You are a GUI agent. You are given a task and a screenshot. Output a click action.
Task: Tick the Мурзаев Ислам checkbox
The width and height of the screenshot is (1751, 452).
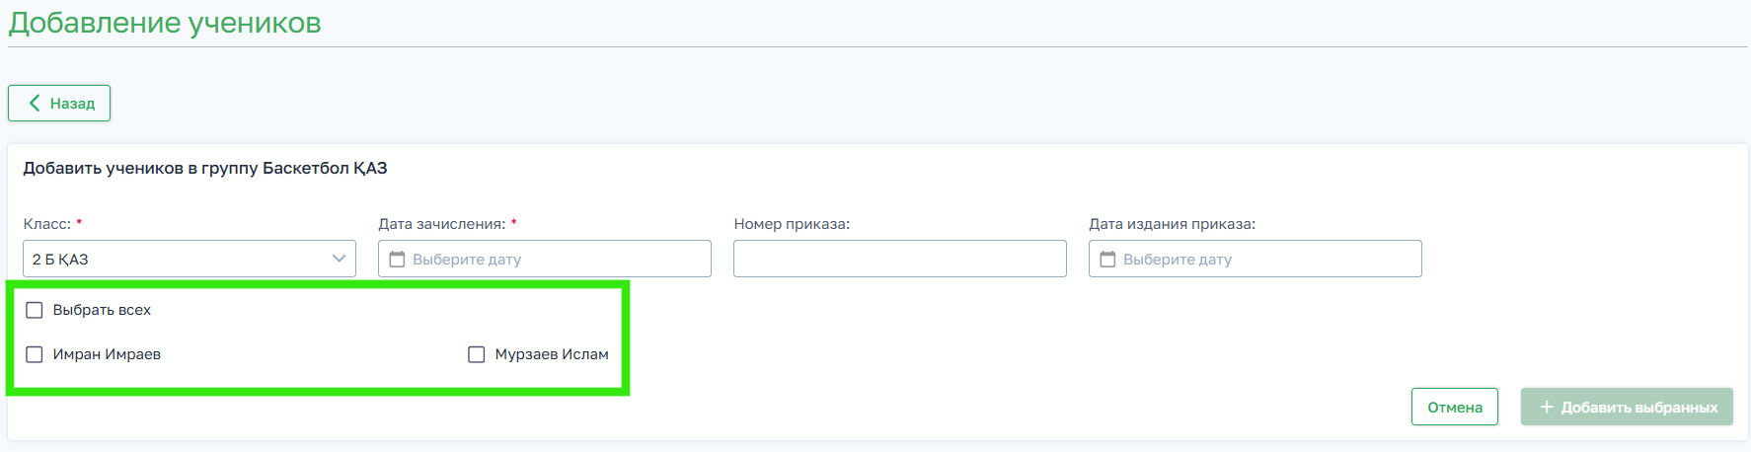(477, 354)
